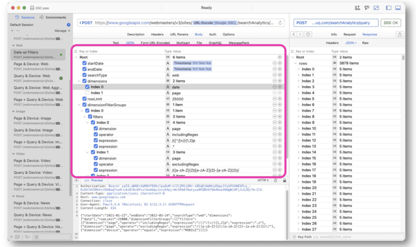
Task: Uncheck the startDate checkbox
Action: click(x=85, y=63)
